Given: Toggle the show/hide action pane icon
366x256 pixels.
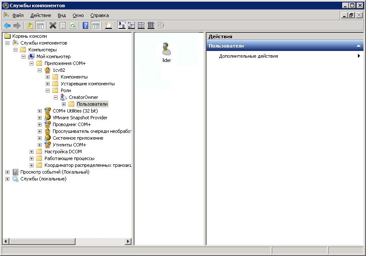Looking at the screenshot, I should coord(96,25).
